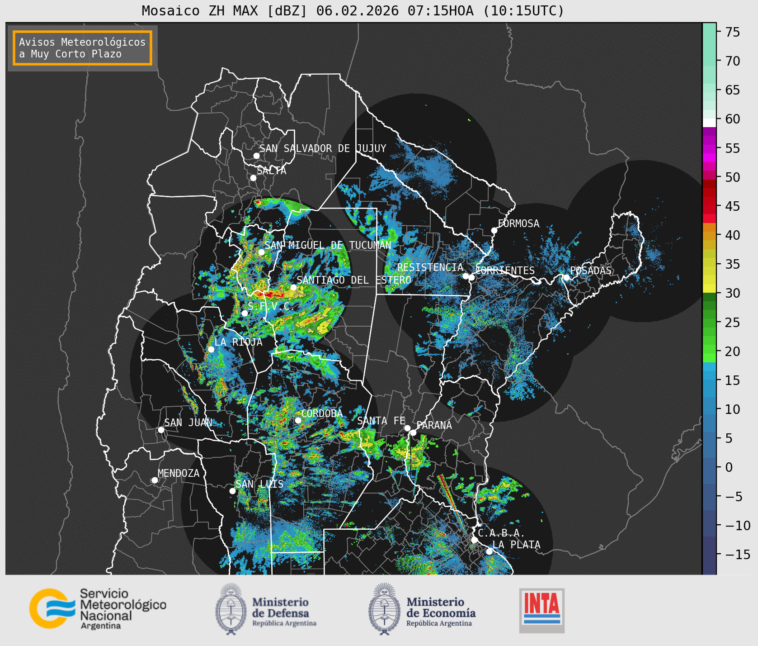Screen dimensions: 758x646
Task: Select the San Miguel de Tucumán marker
Action: (x=261, y=252)
